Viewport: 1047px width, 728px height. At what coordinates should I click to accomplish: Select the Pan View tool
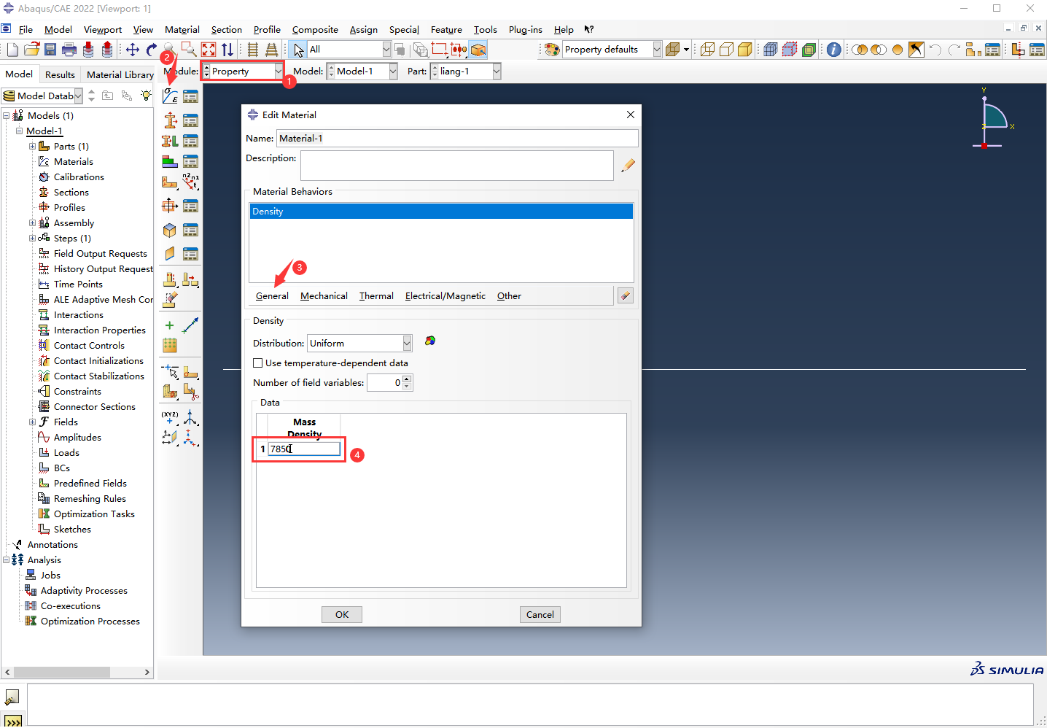coord(133,50)
